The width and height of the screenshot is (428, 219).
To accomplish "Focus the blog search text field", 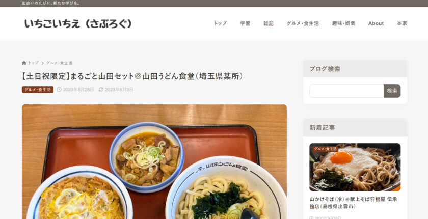I will coord(346,91).
